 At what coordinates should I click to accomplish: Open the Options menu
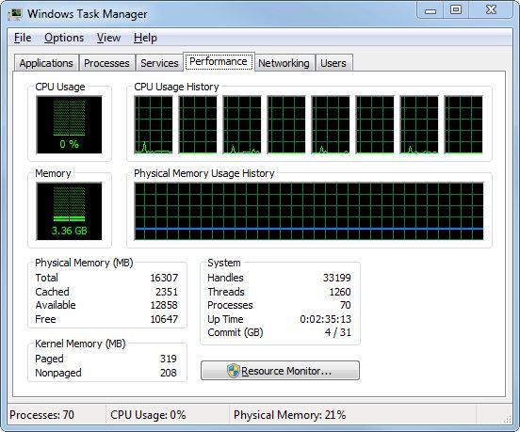[x=64, y=38]
